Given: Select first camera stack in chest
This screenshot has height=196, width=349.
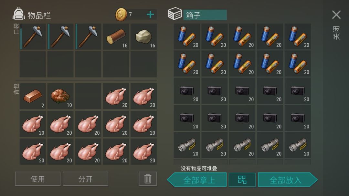Looking at the screenshot, I should point(186,91).
